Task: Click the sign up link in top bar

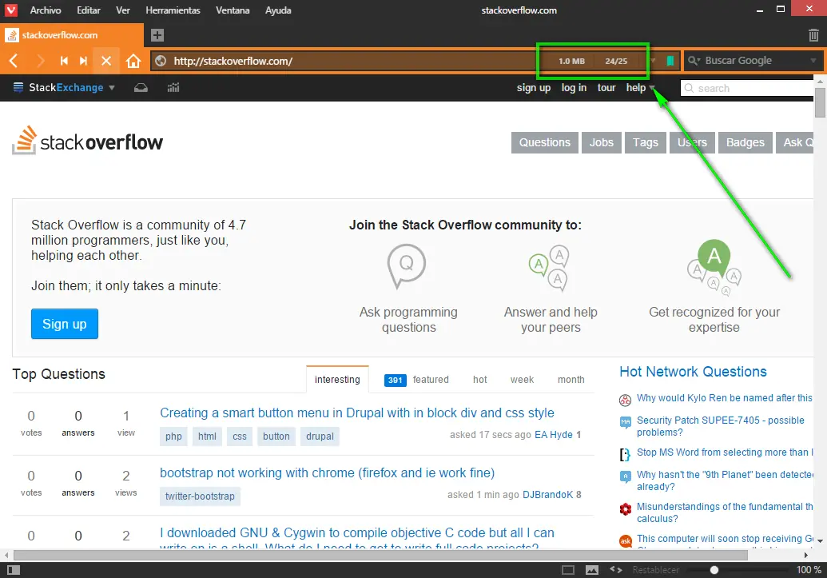Action: click(x=534, y=88)
